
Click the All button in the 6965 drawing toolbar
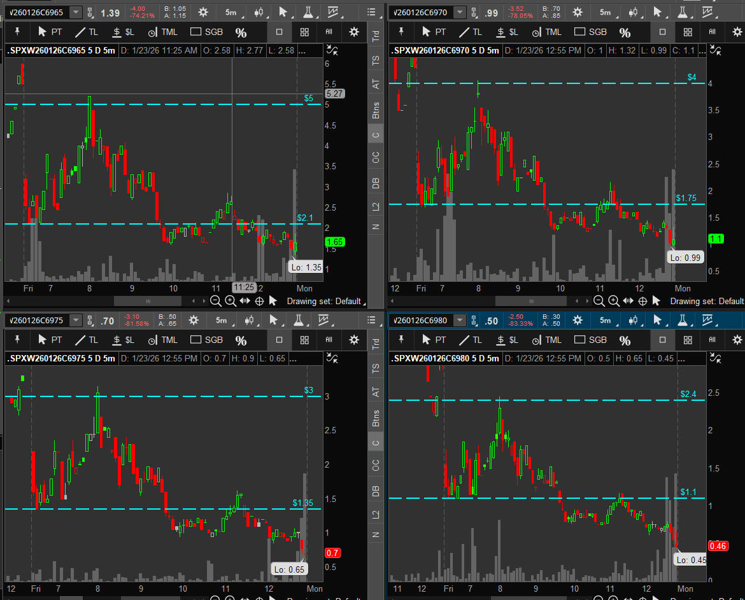329,32
